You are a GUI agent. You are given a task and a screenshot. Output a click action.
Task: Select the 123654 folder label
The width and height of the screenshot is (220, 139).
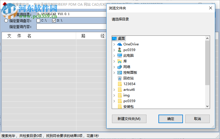click(129, 84)
